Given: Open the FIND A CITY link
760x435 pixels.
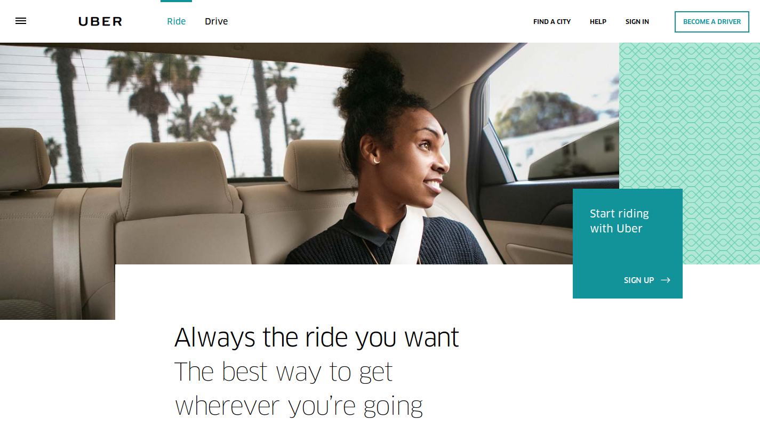Looking at the screenshot, I should pos(552,22).
